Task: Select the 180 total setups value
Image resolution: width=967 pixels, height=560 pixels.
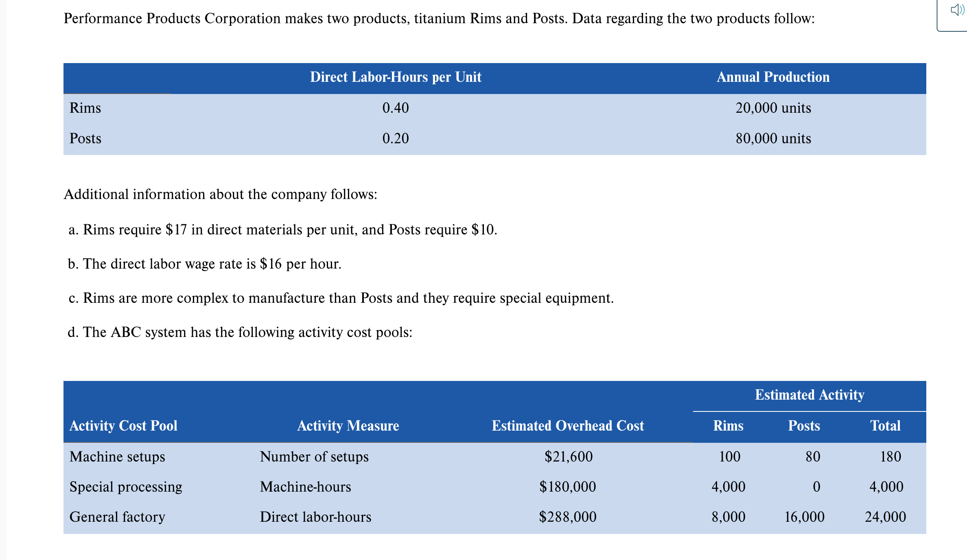Action: [x=890, y=457]
